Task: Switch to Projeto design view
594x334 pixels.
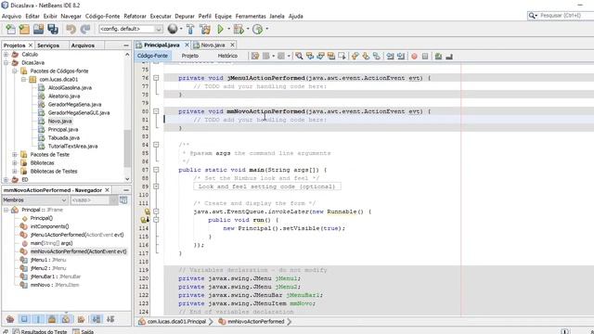Action: tap(189, 56)
